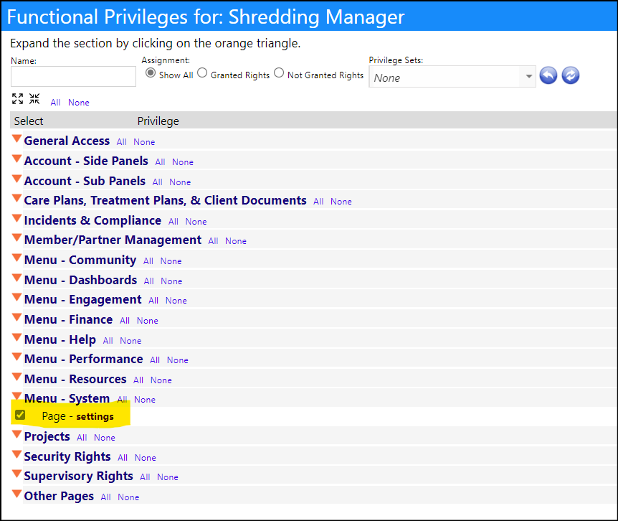Expand the Menu - Resources triangle
The width and height of the screenshot is (618, 521).
tap(16, 377)
